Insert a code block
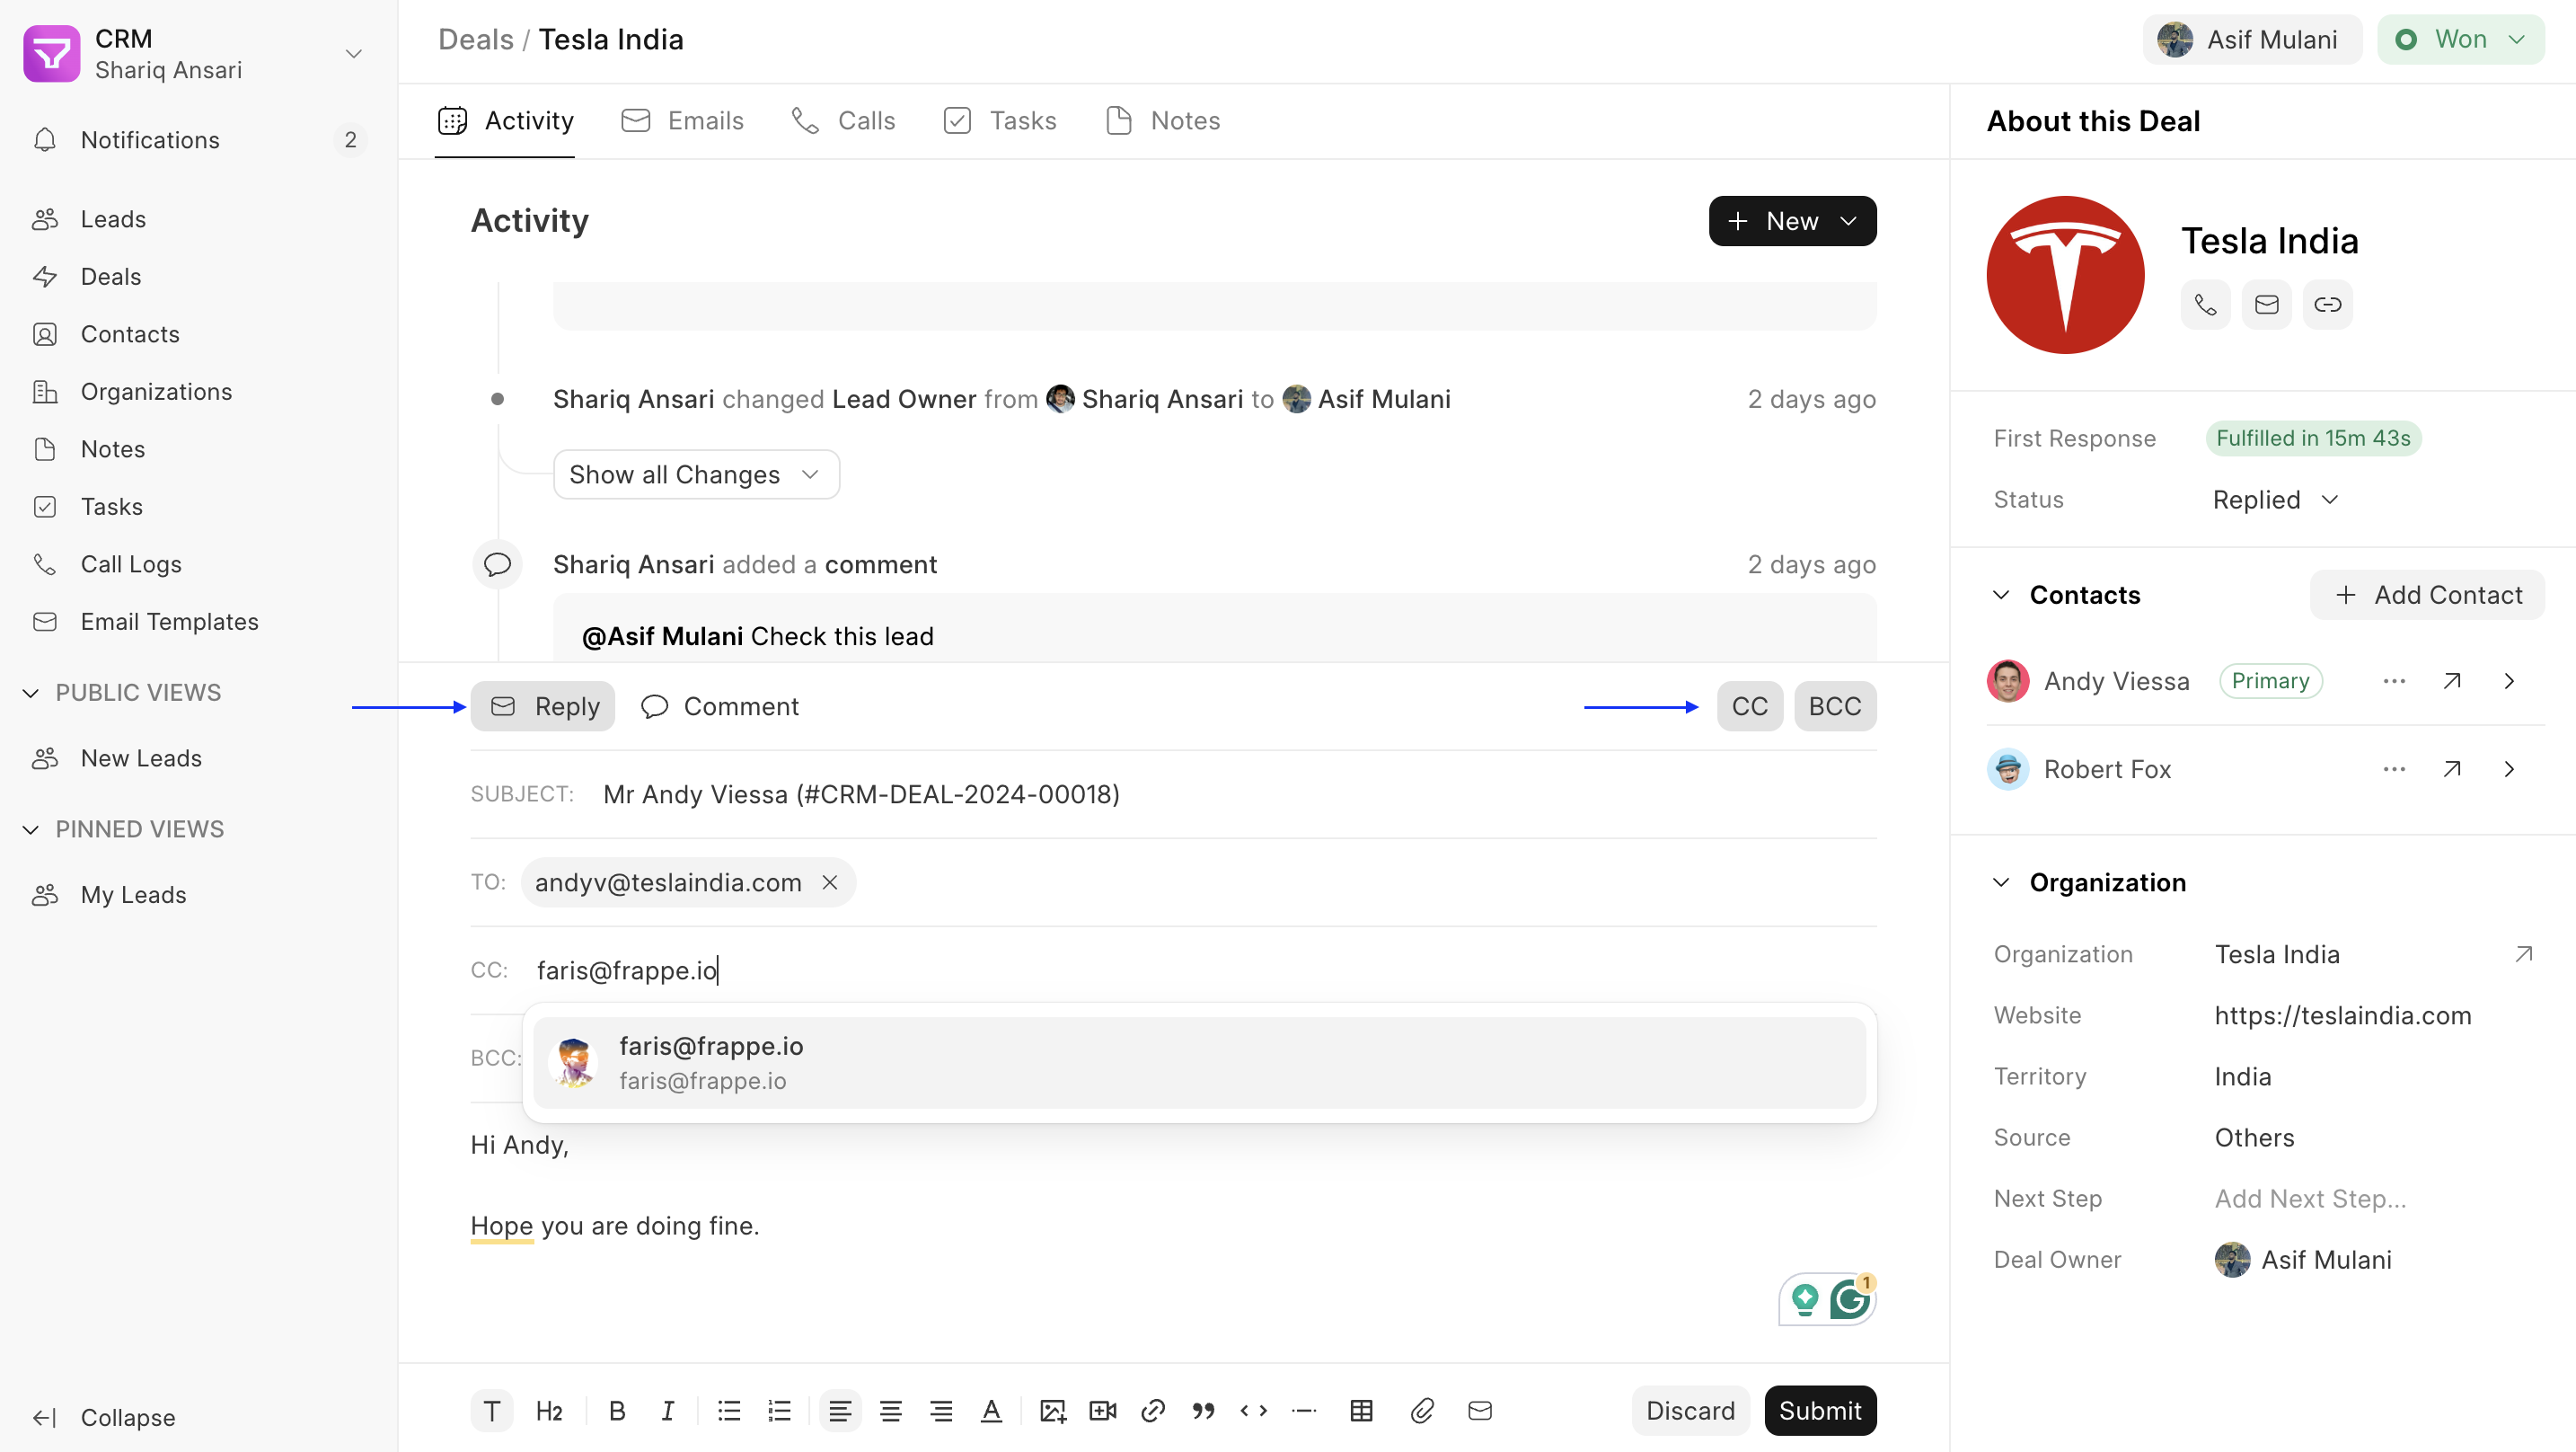 [1253, 1411]
